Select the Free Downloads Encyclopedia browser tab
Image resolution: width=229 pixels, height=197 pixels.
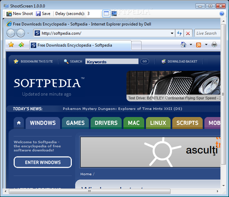coord(80,45)
